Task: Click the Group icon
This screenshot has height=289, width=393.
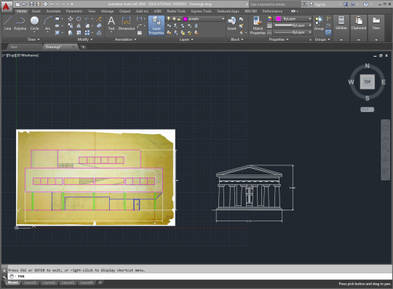Action: click(319, 23)
